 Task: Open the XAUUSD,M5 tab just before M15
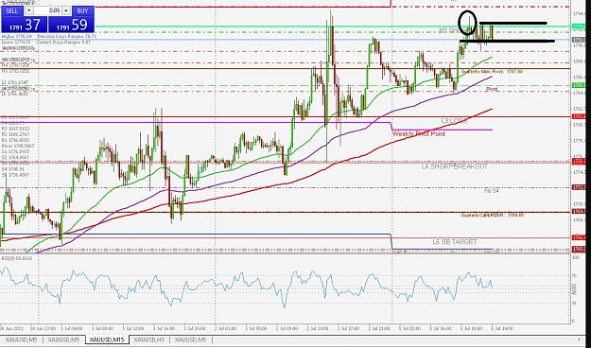(63, 340)
